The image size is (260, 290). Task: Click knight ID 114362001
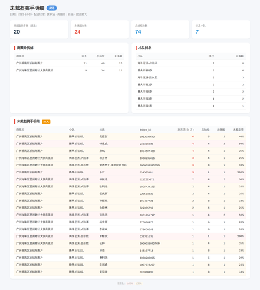[147, 172]
